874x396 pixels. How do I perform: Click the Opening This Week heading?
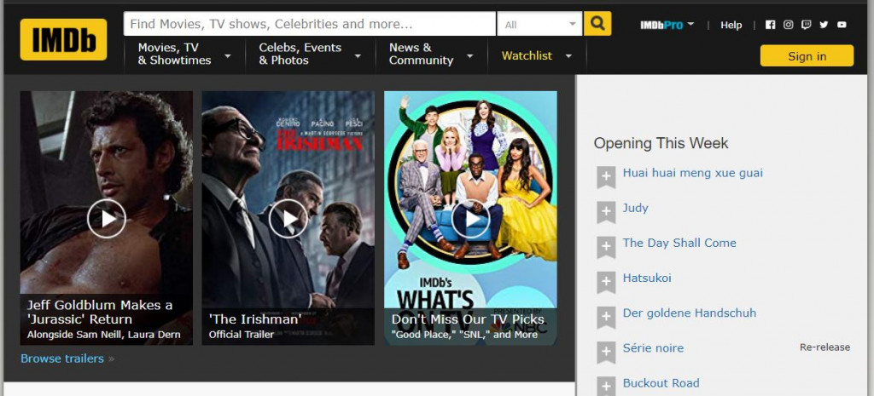(x=661, y=143)
